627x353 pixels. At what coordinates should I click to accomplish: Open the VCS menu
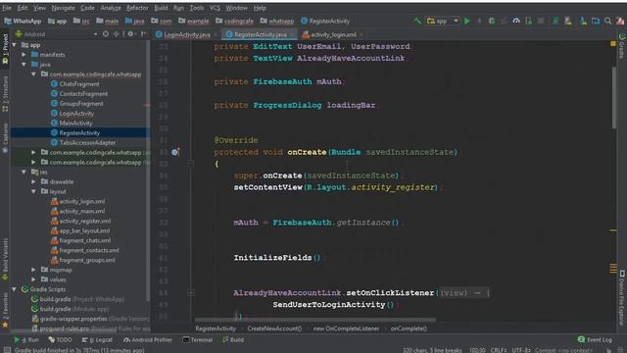(x=215, y=8)
